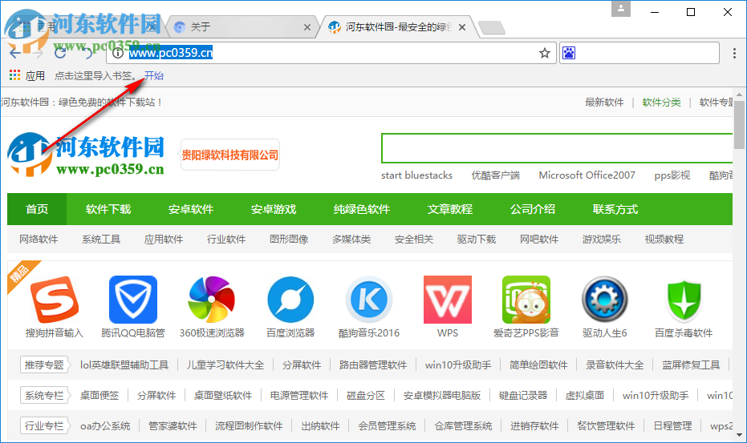The width and height of the screenshot is (747, 443).
Task: Select the 首页 navigation item
Action: (37, 209)
